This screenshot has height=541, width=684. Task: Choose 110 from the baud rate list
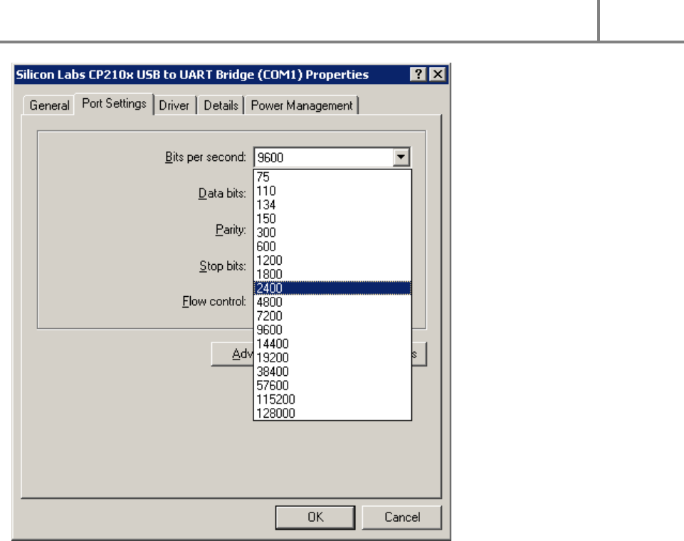point(332,191)
